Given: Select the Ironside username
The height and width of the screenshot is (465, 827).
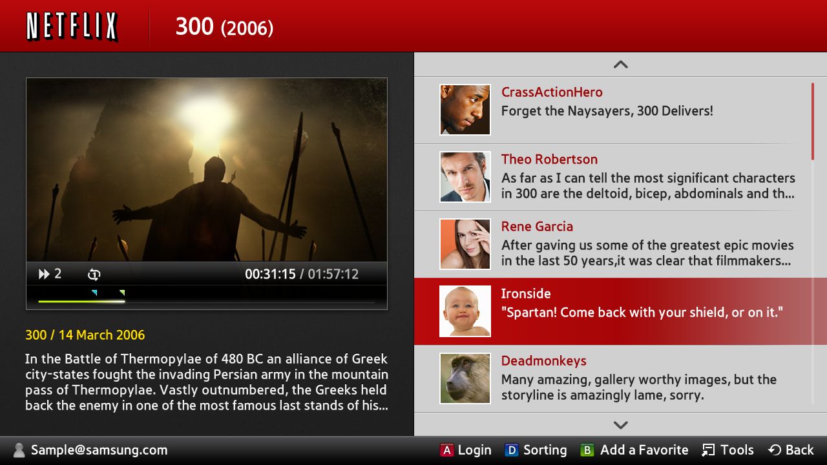Looking at the screenshot, I should pos(526,294).
